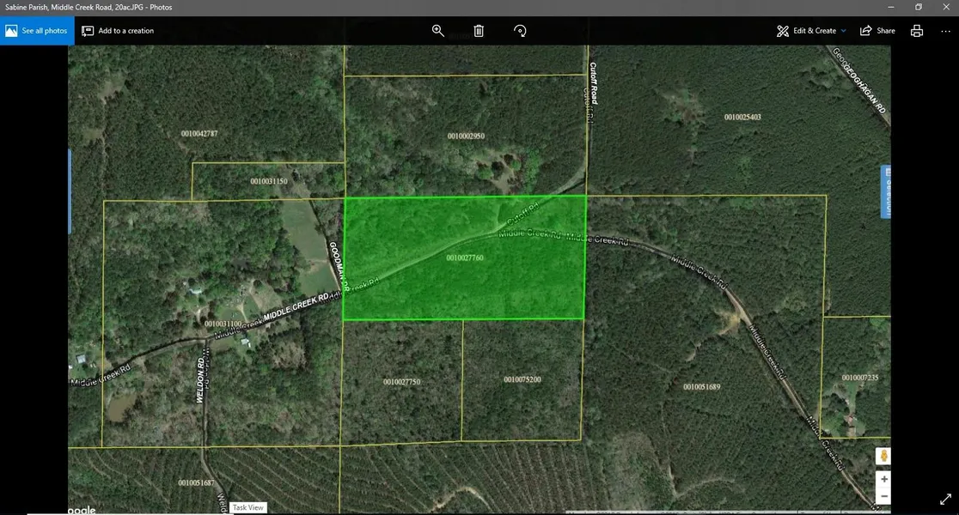Open the See more ellipsis menu
This screenshot has height=515, width=959.
[945, 31]
